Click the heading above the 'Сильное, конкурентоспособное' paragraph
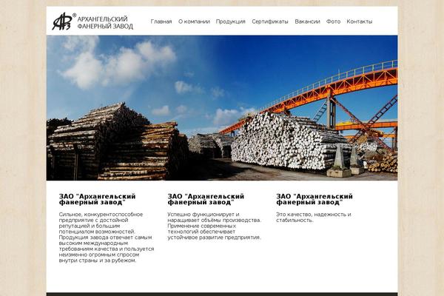 coord(98,199)
